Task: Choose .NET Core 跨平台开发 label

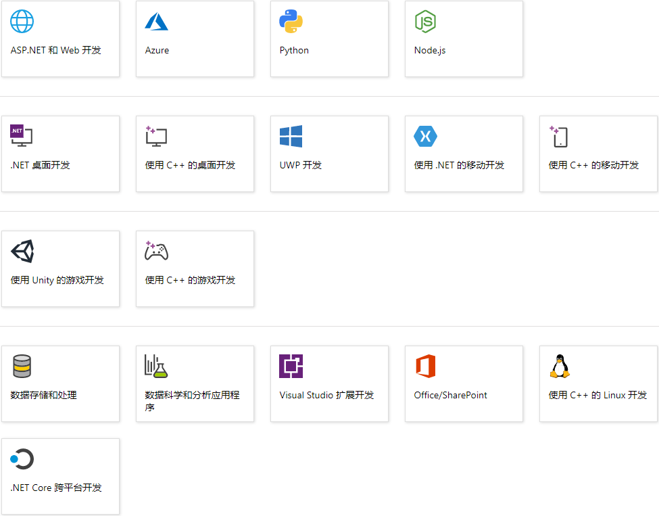Action: point(56,488)
